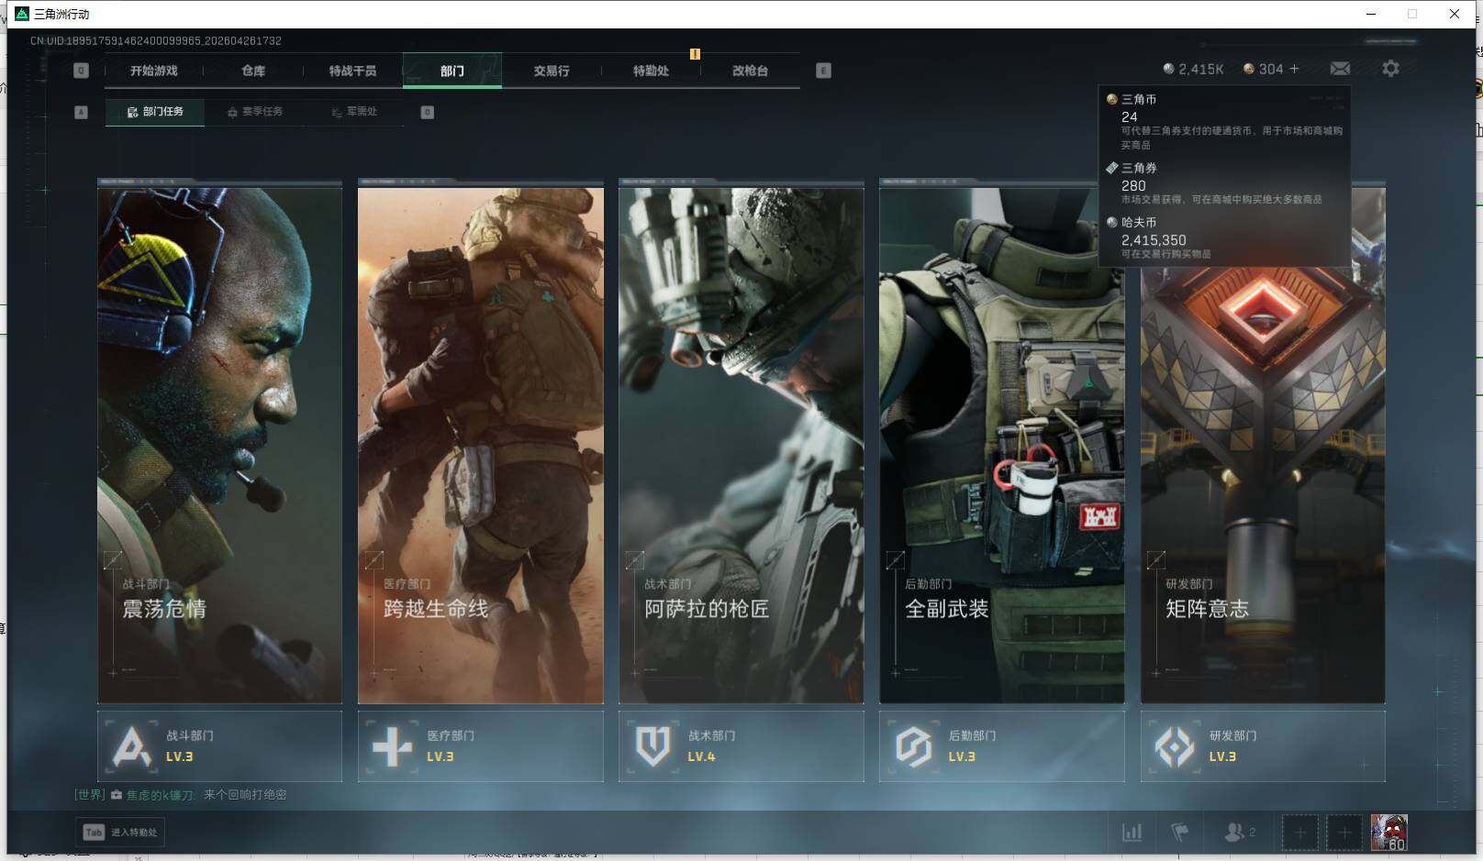Click the 304 currency balance
This screenshot has height=861, width=1483.
[x=1263, y=69]
